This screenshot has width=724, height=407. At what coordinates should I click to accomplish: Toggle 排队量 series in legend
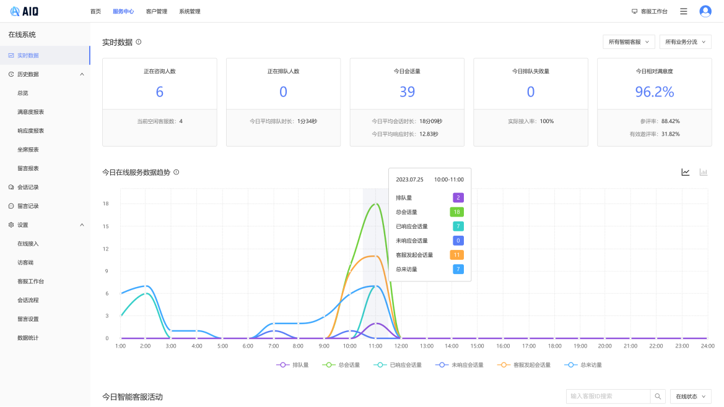292,365
